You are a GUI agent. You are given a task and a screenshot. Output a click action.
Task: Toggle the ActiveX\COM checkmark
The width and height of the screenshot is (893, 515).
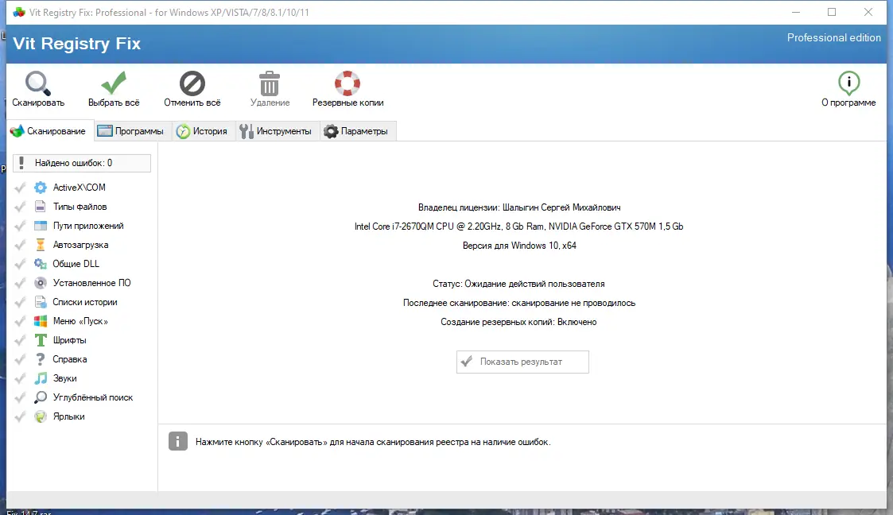pos(20,188)
